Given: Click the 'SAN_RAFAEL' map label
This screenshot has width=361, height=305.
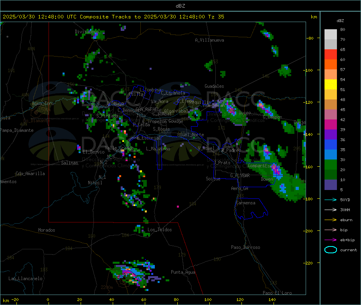Looking at the screenshot, I should [147, 109].
